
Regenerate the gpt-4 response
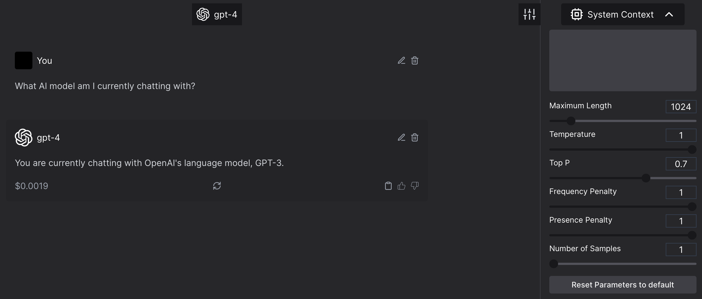click(217, 186)
